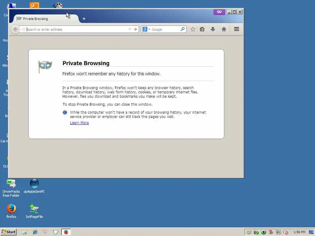This screenshot has width=315, height=236.
Task: Select DriverPacks from Folder desktop icon
Action: pyautogui.click(x=11, y=188)
